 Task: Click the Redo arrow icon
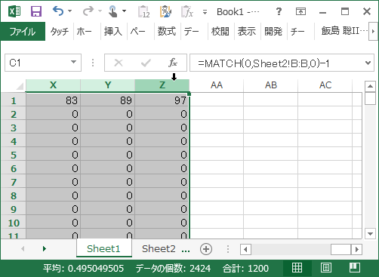(x=88, y=11)
